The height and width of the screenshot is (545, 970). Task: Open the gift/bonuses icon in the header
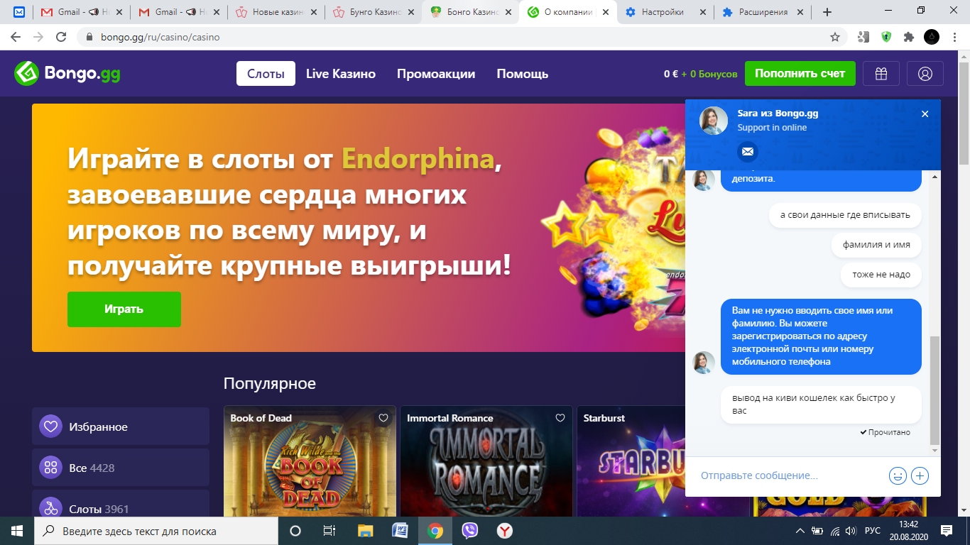pos(881,73)
